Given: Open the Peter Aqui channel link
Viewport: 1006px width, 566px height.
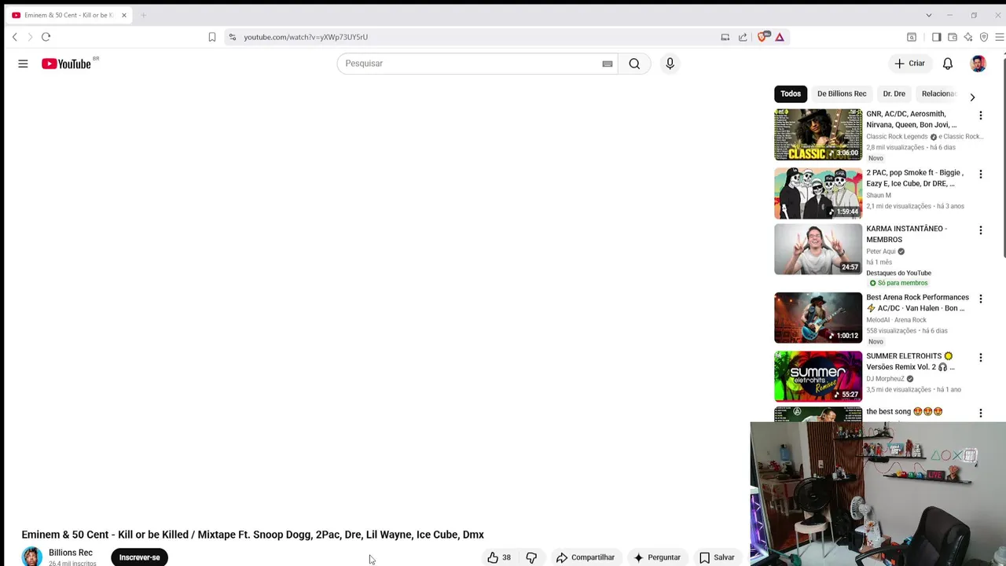Looking at the screenshot, I should pyautogui.click(x=881, y=252).
